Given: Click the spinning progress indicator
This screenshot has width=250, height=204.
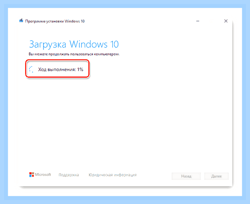Looking at the screenshot, I should [31, 69].
